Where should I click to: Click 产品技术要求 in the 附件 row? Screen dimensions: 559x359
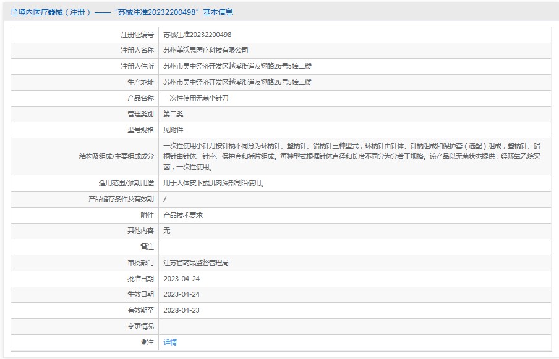click(x=183, y=215)
